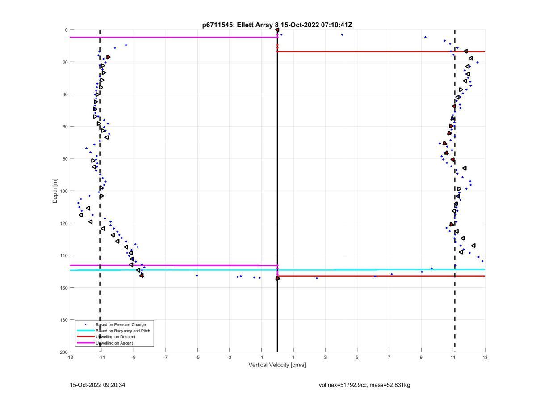The height and width of the screenshot is (396, 536).
Task: Click the x-axis tick label '5'
Action: coord(357,357)
